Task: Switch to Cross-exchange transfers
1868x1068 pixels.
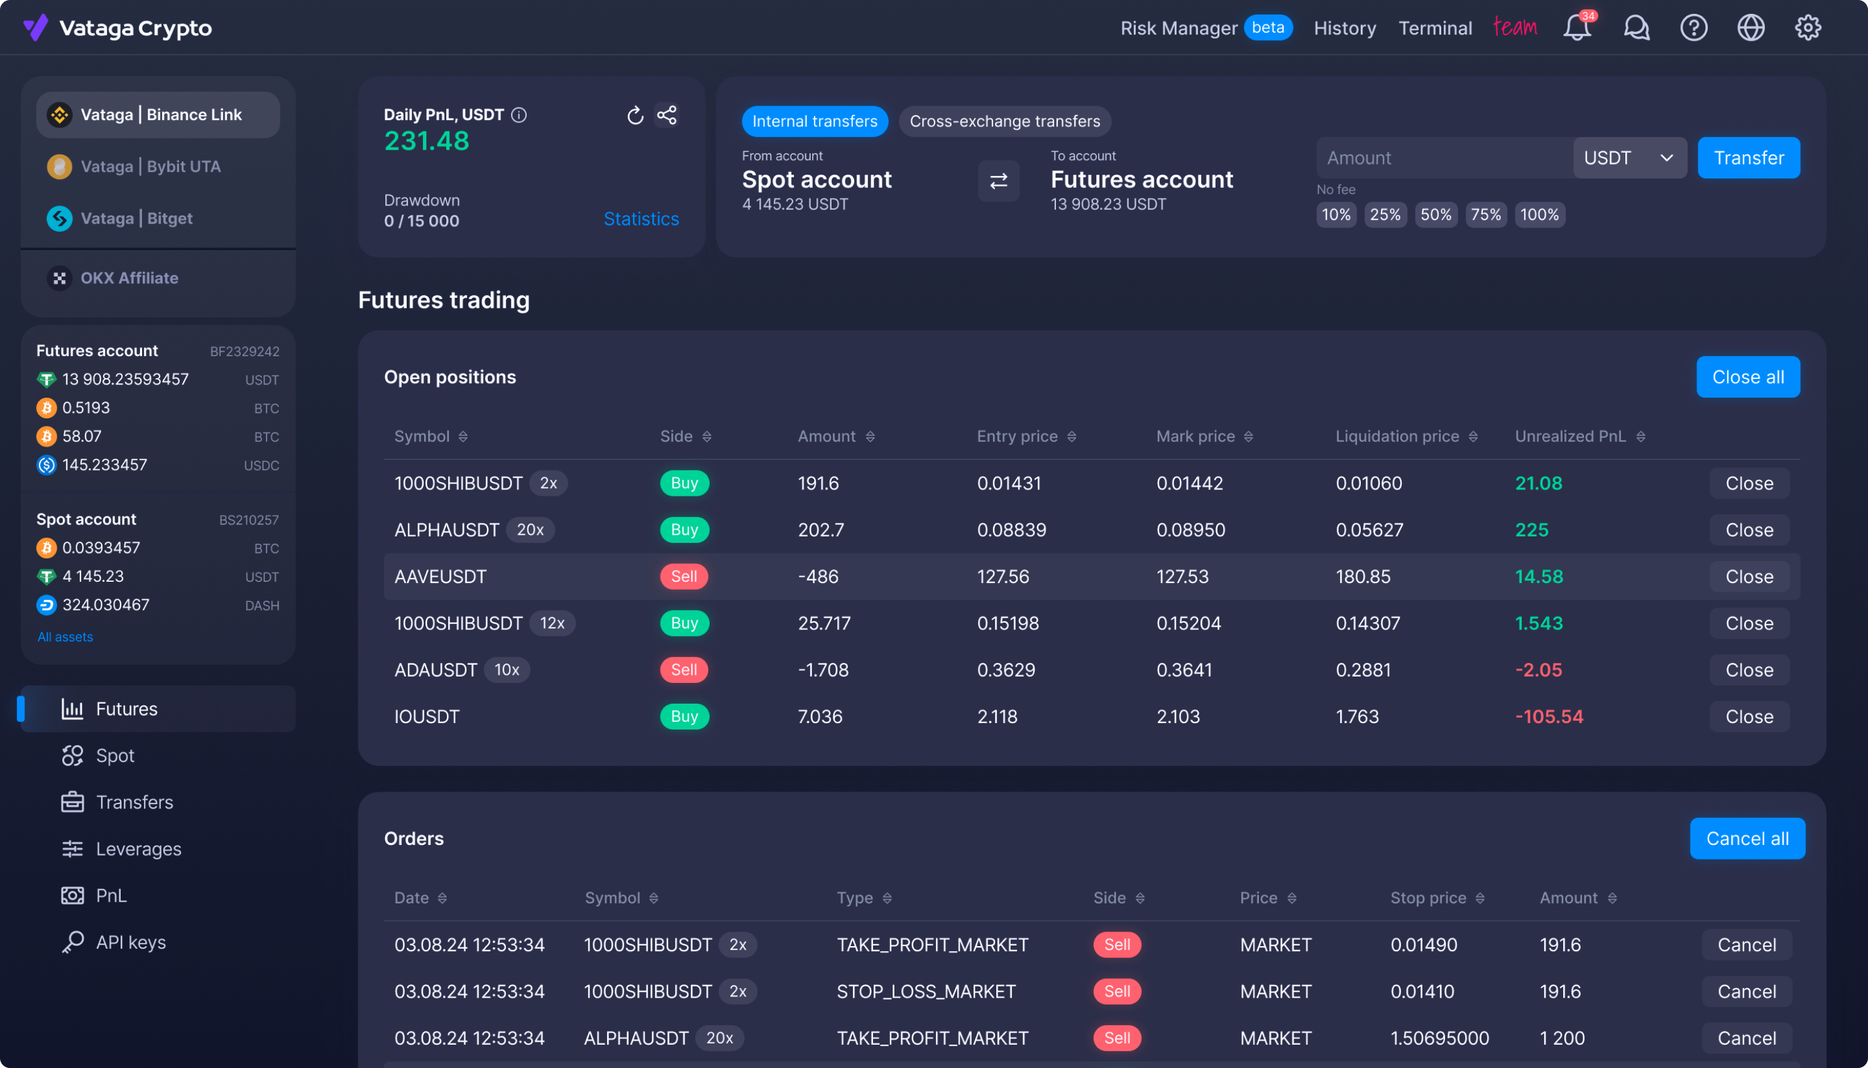Action: click(1004, 121)
